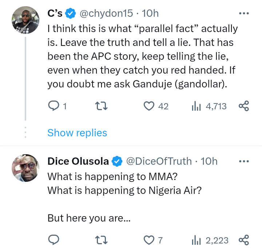Share the Dice Olusola tweet

(243, 240)
